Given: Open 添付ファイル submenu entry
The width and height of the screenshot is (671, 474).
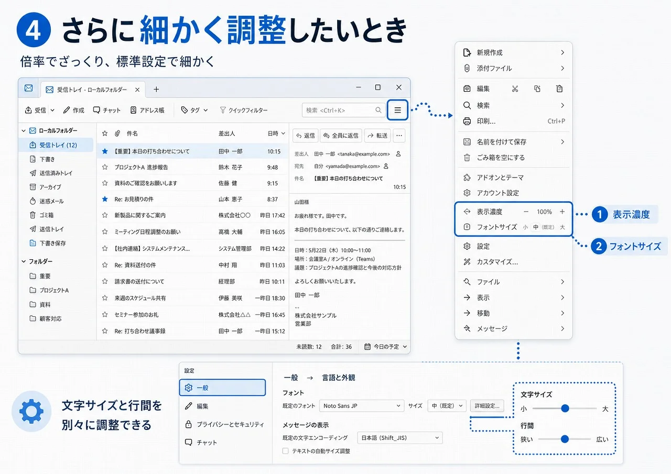Looking at the screenshot, I should click(514, 68).
